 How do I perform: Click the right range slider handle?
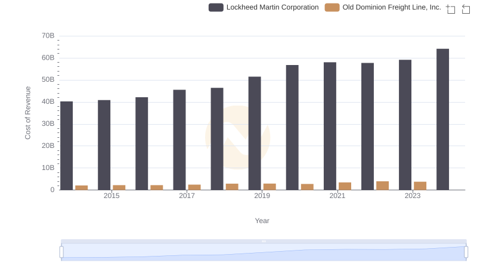pos(466,252)
